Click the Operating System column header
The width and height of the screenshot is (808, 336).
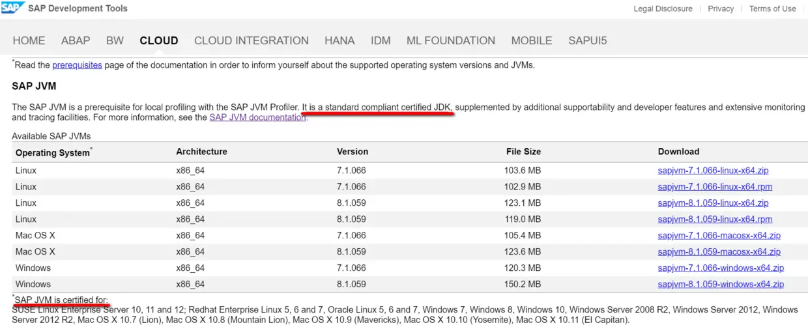(x=54, y=152)
